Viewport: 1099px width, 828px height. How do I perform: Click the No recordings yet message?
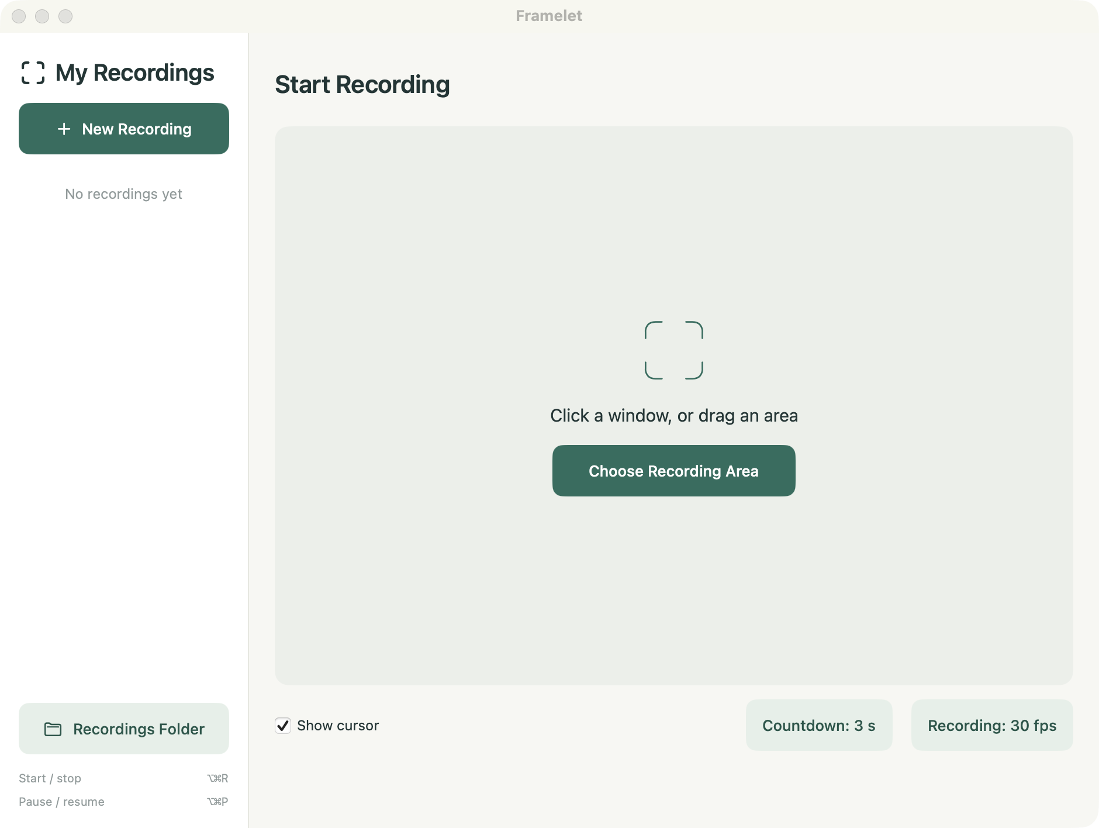pos(124,194)
